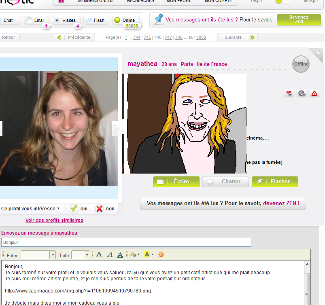Follow the "Voir des profils similaires" link
325x305 pixels.
54,220
